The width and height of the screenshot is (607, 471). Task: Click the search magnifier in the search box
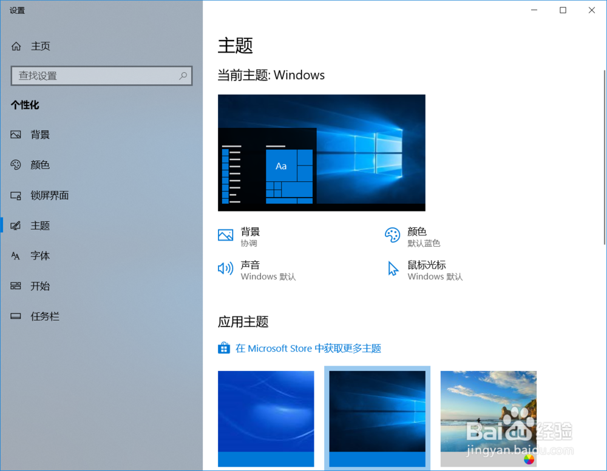[x=183, y=76]
